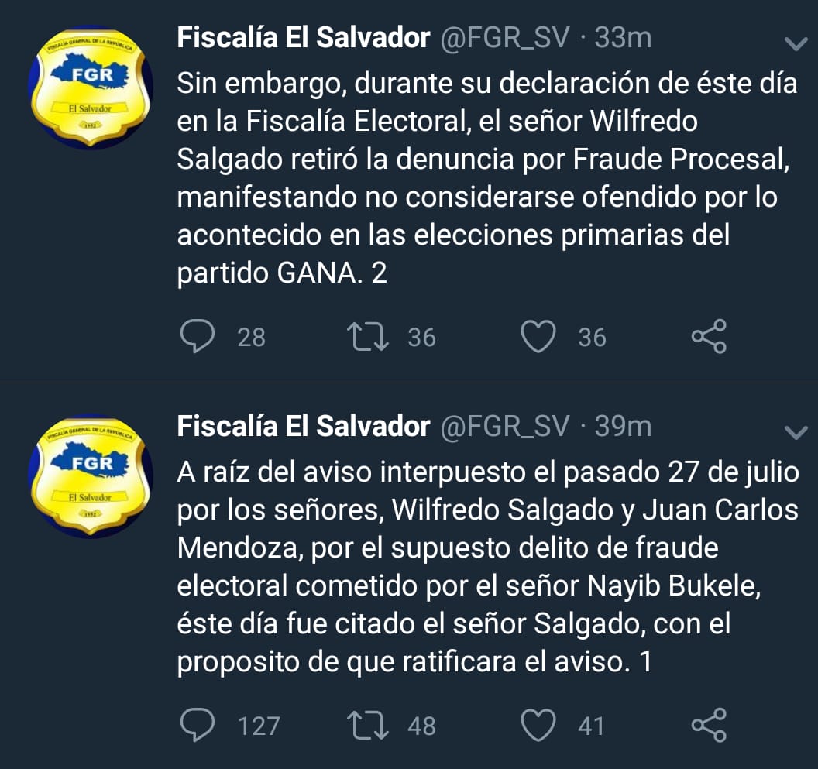
Task: Like the tweet with 41 likes
Action: pyautogui.click(x=538, y=725)
